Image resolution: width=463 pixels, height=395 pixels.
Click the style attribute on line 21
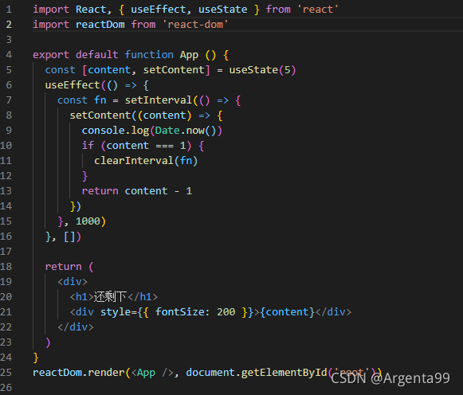coord(116,312)
